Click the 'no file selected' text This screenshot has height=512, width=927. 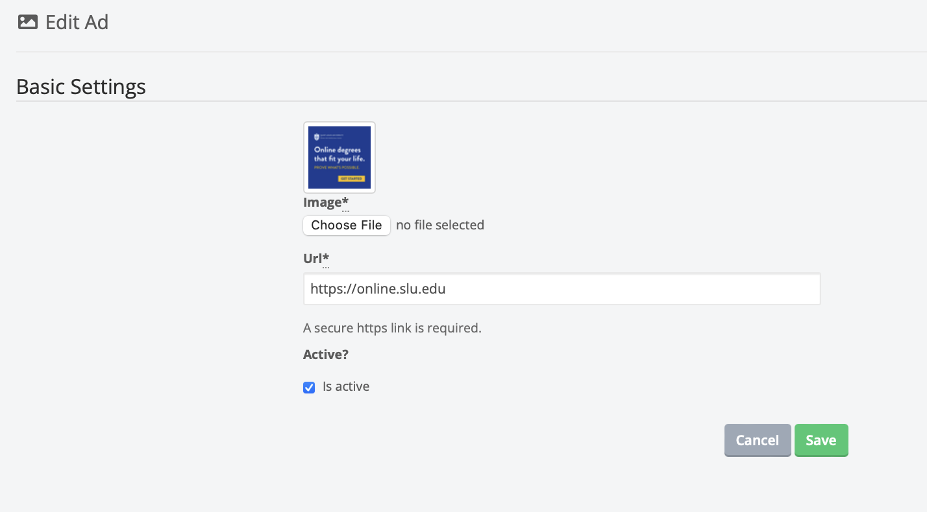coord(440,225)
